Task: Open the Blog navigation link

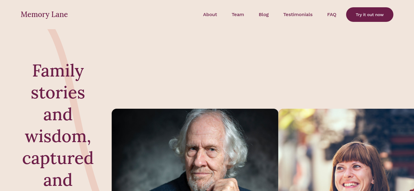Action: point(264,15)
